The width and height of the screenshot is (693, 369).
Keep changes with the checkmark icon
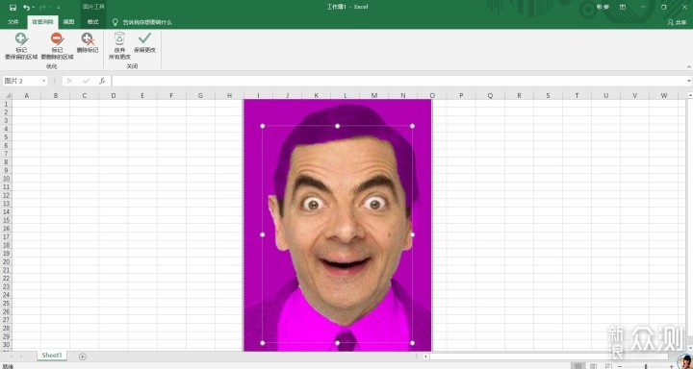click(x=144, y=43)
